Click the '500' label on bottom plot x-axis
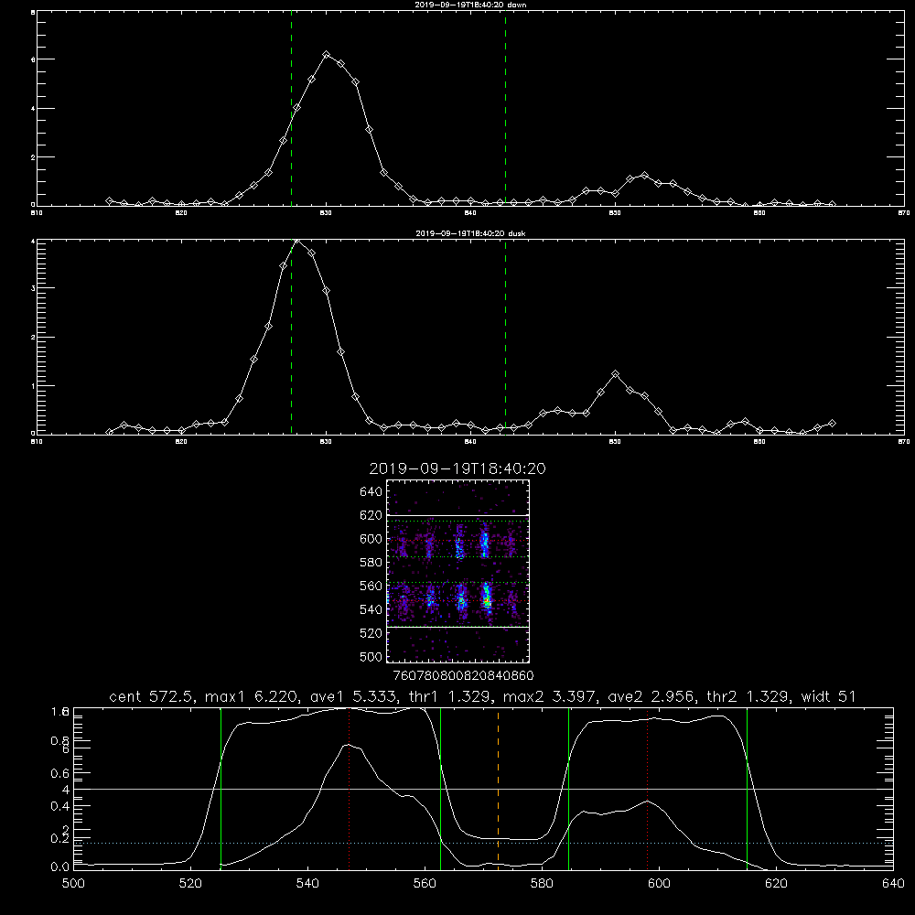 point(73,884)
